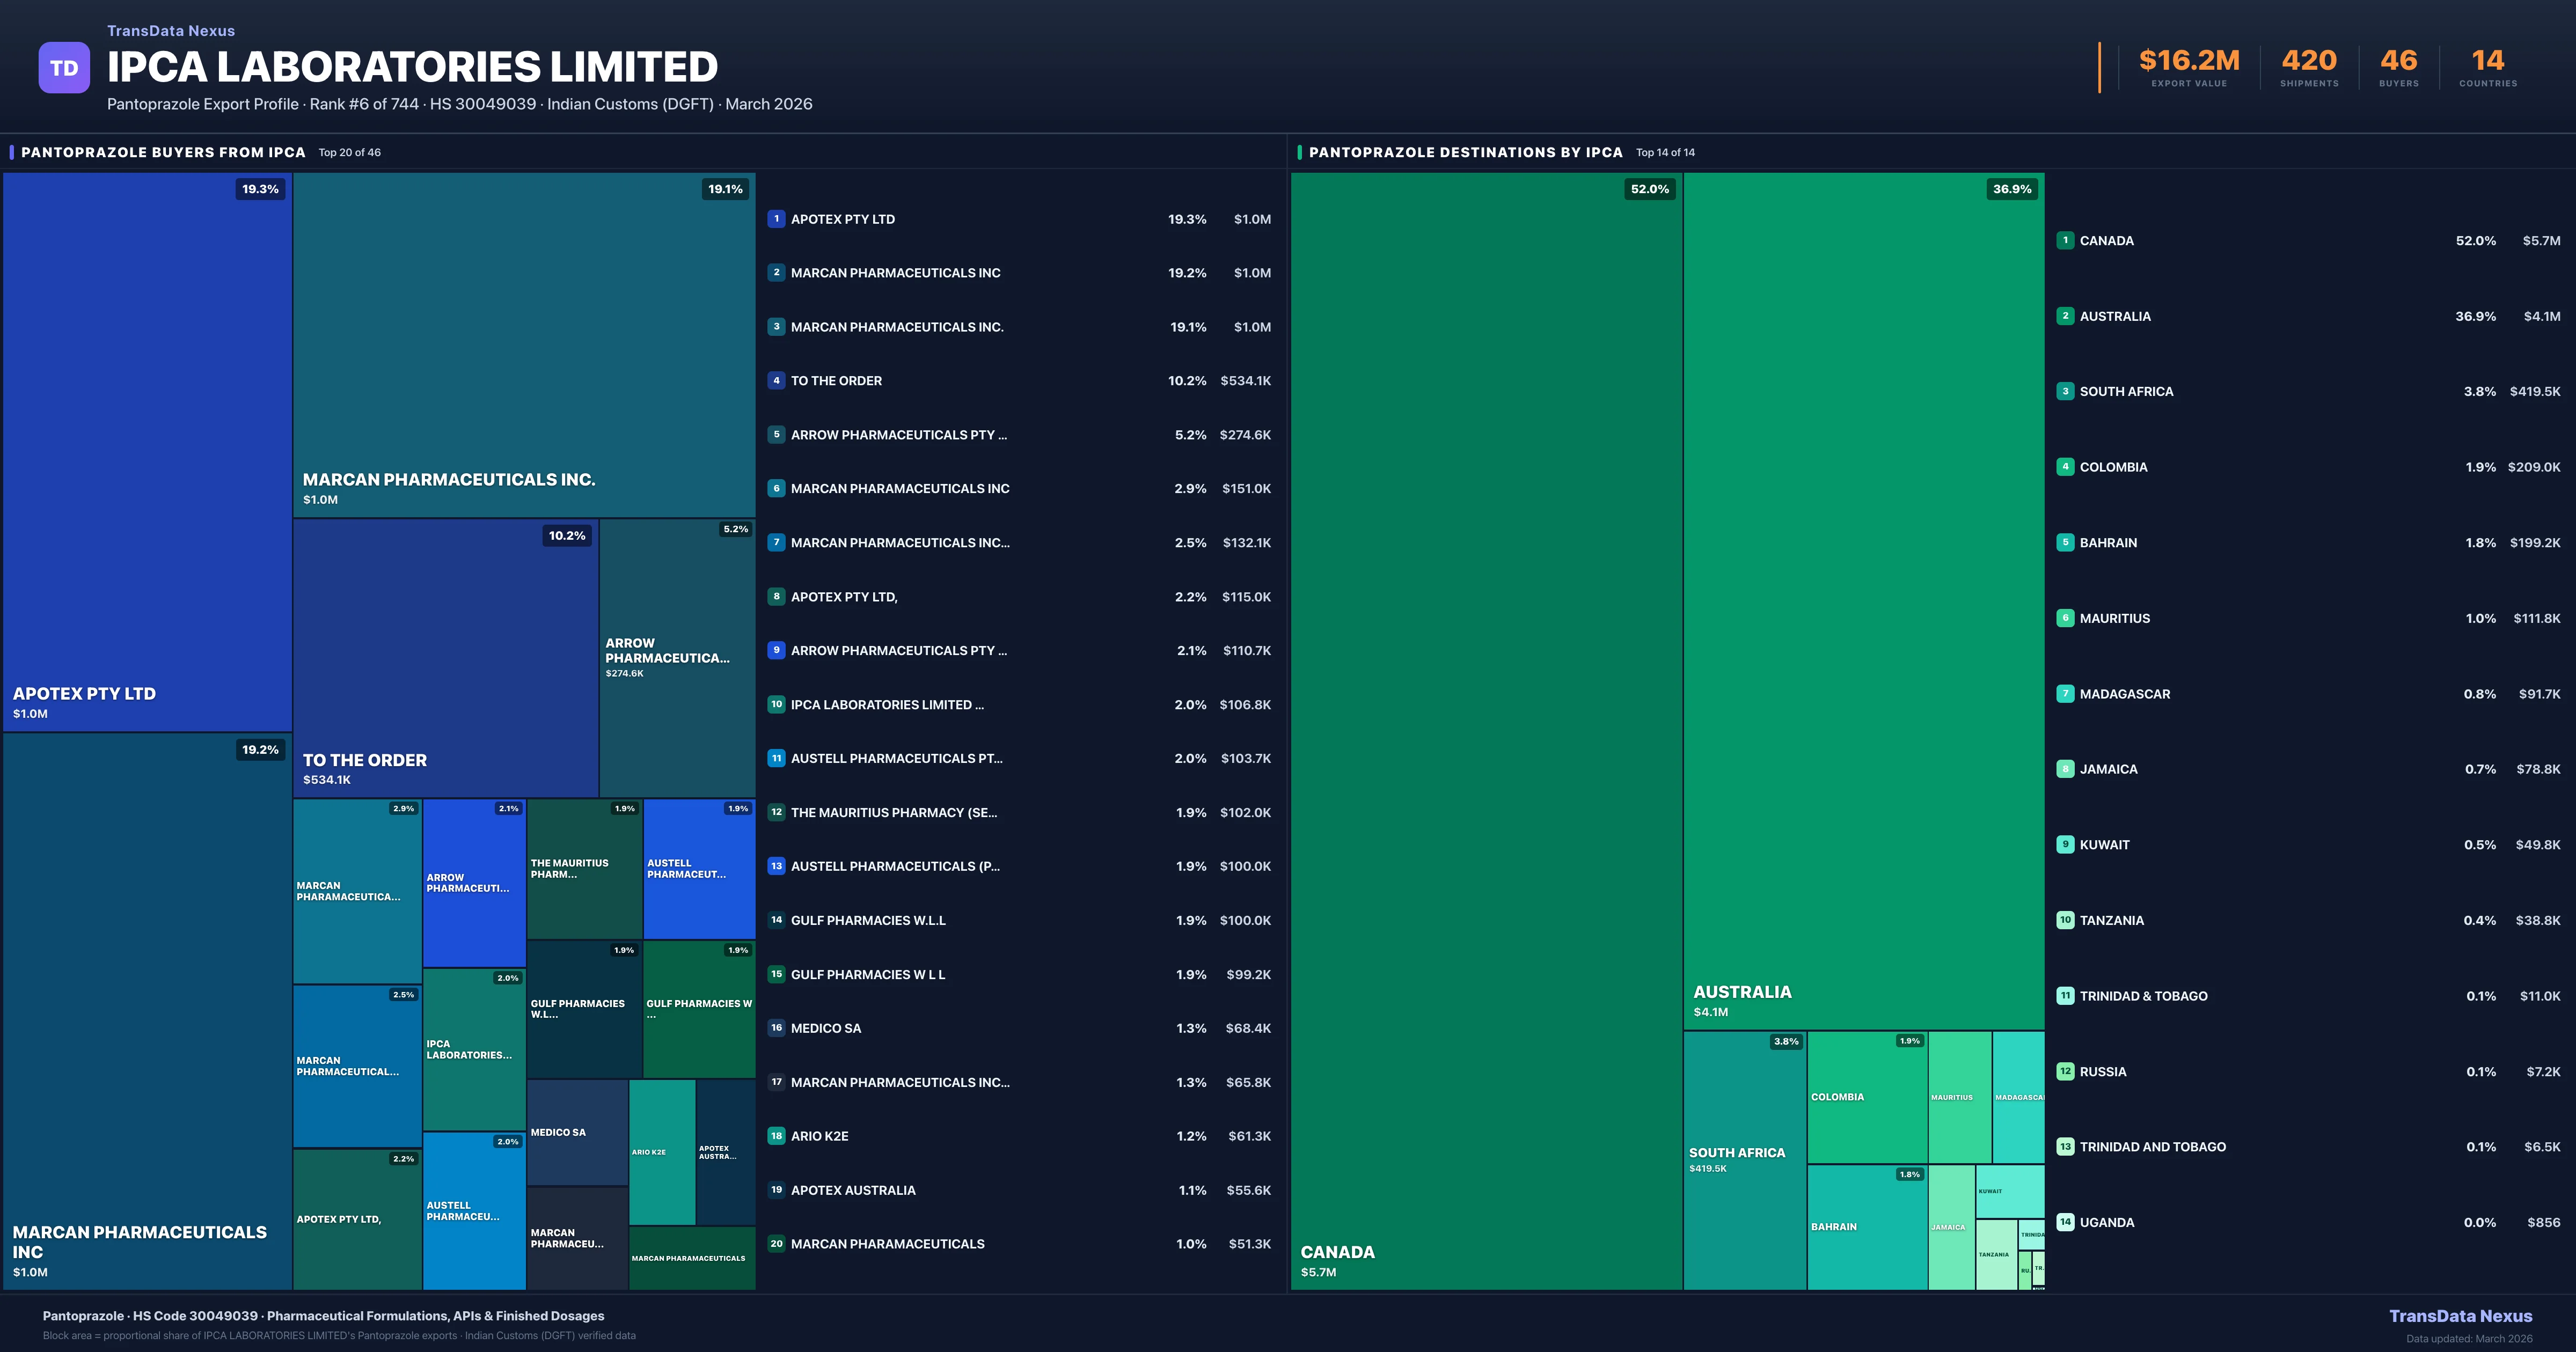This screenshot has width=2576, height=1352.
Task: Select the numbered badge beside APOTEX PTY LTD
Action: (776, 218)
